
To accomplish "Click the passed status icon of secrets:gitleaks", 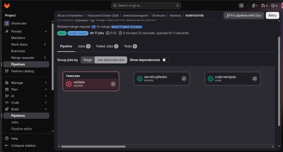I will [140, 78].
